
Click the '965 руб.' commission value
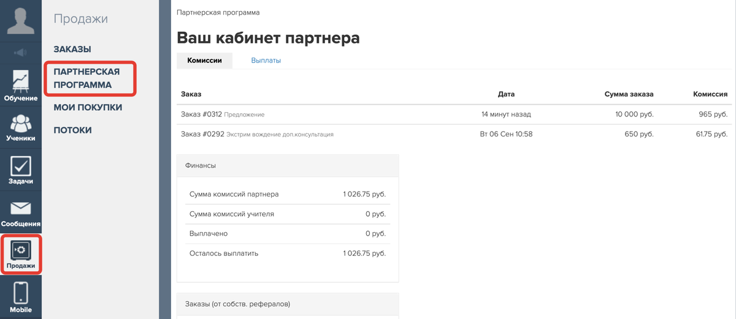pyautogui.click(x=713, y=114)
